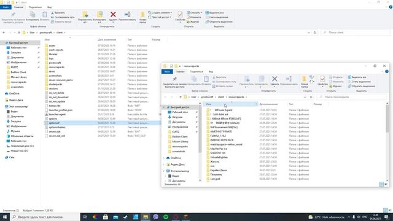Click Copy path in client window ribbon
Image resolution: width=393 pixels, height=221 pixels.
(63, 17)
